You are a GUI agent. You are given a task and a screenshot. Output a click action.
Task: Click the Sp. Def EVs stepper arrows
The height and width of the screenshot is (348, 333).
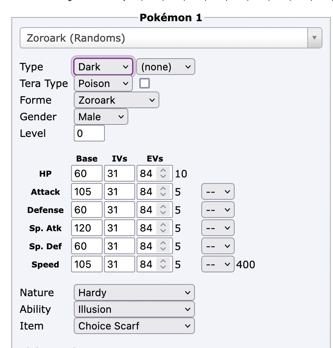pyautogui.click(x=163, y=246)
